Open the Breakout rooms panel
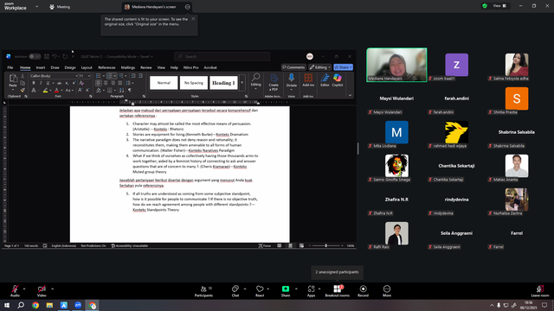The image size is (554, 311). click(x=337, y=291)
